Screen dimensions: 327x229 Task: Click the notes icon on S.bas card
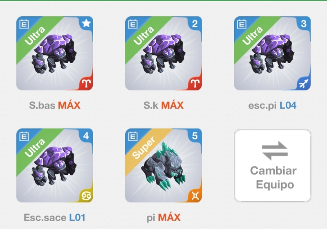[24, 24]
